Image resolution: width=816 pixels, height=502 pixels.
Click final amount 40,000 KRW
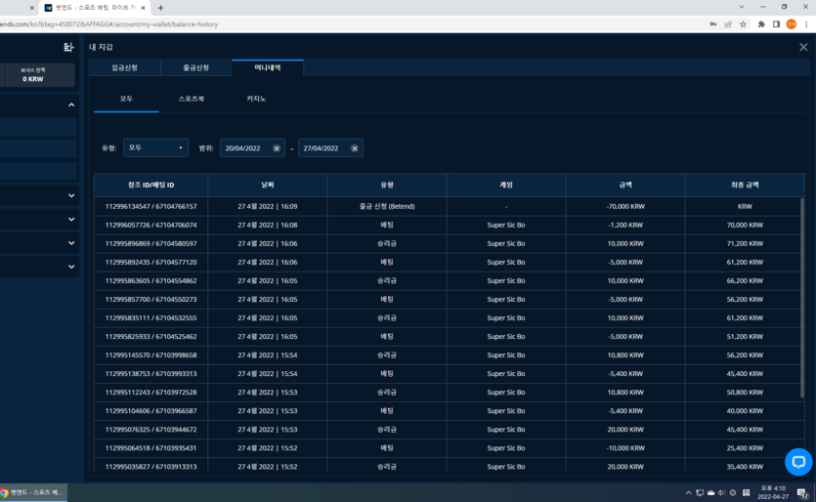pos(745,411)
